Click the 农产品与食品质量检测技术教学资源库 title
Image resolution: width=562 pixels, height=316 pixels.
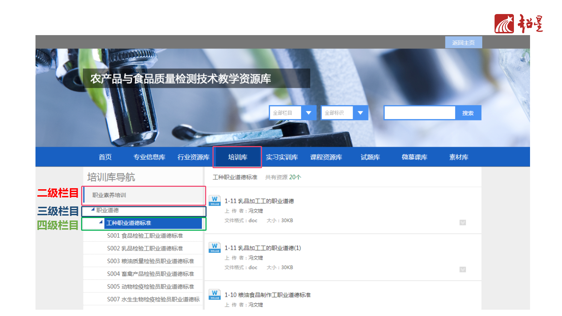click(x=181, y=79)
